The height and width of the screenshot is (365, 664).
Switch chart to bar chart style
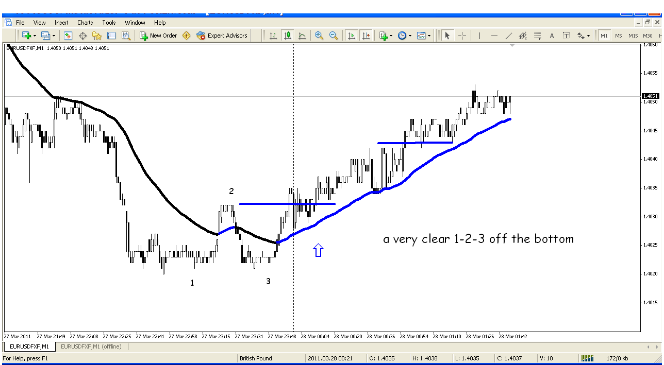click(x=273, y=36)
